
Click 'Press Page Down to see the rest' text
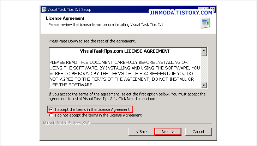92,41
